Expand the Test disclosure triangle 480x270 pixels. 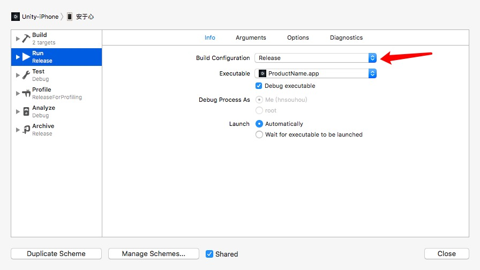coord(18,75)
